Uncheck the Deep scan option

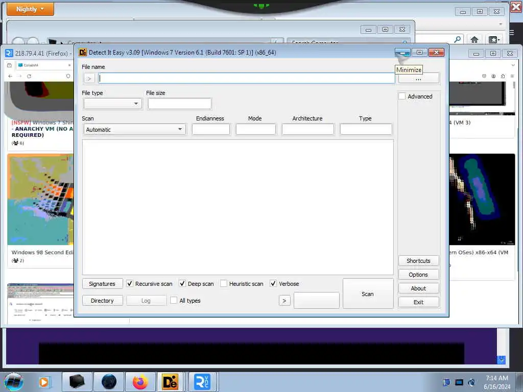(182, 284)
